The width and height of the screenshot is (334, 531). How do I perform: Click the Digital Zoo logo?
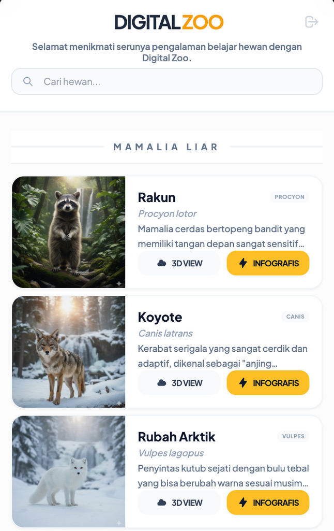pos(169,22)
